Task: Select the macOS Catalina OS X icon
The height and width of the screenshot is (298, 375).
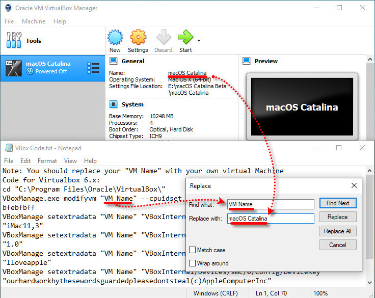Action: 14,68
